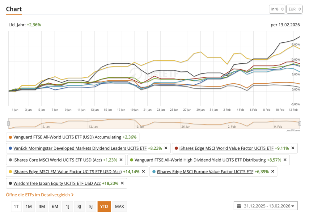Click the '12 Feb' x-axis label
The height and width of the screenshot is (221, 309).
(293, 110)
